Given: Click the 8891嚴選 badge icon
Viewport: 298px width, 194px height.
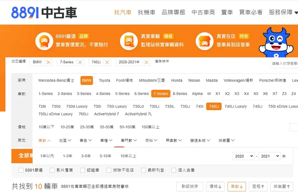Looking at the screenshot, I should pyautogui.click(x=44, y=41).
